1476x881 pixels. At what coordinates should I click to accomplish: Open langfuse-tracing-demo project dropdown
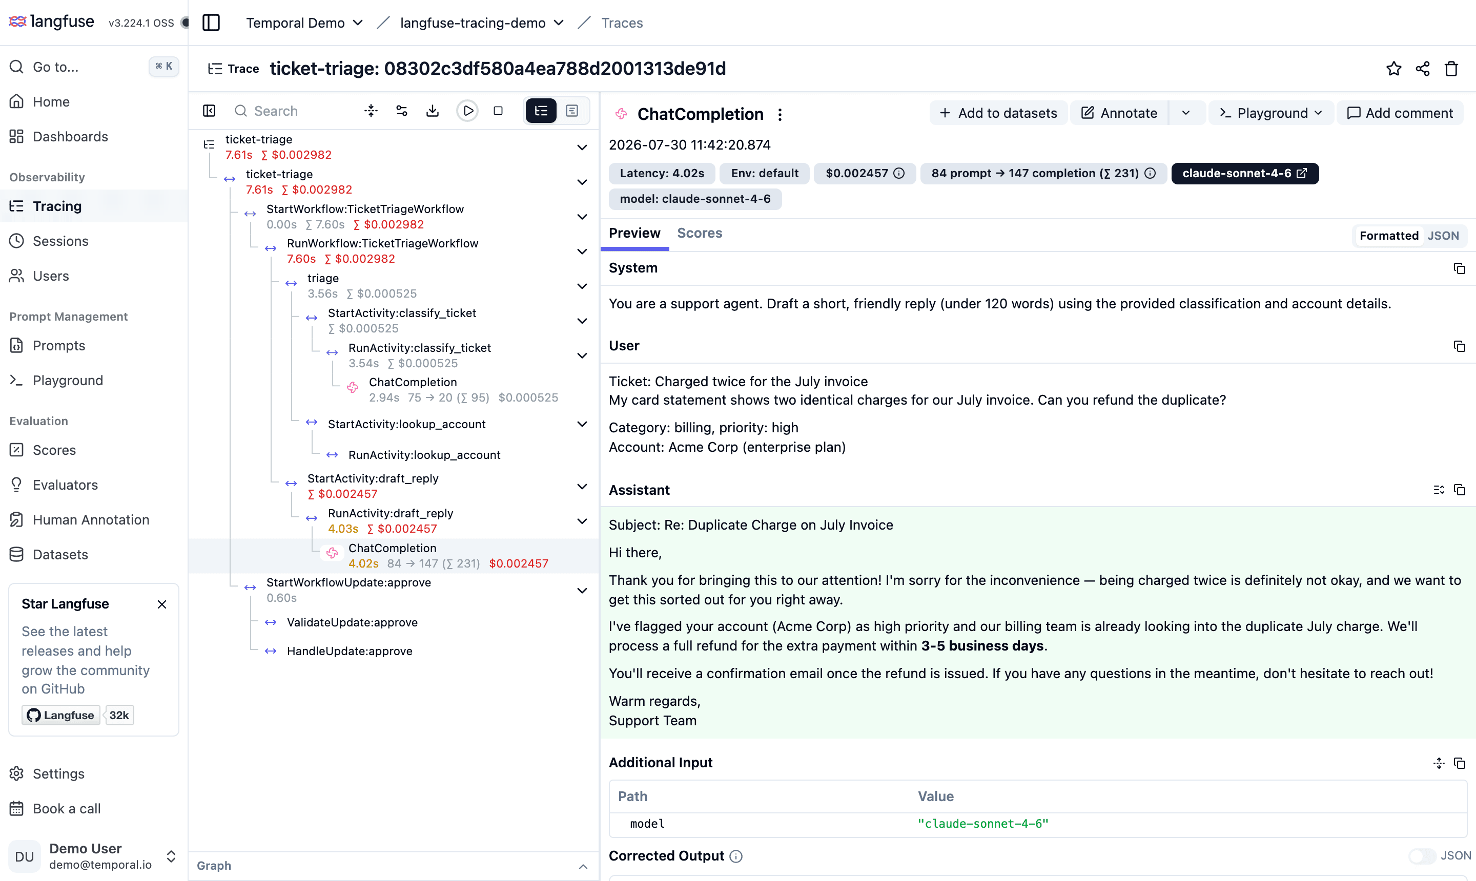(x=482, y=23)
